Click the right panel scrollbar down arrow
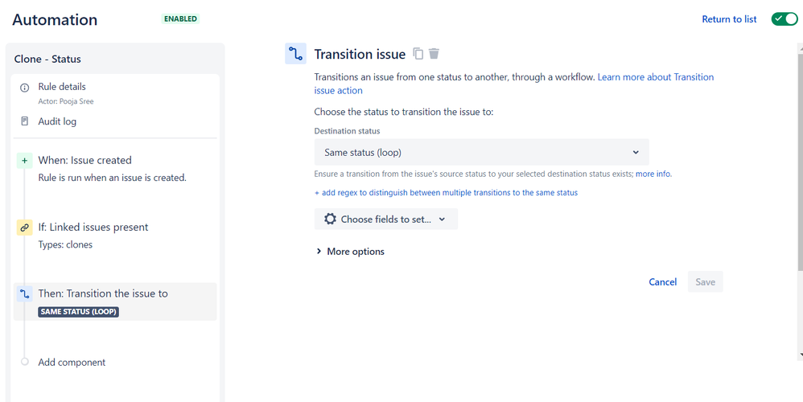The width and height of the screenshot is (803, 402). [x=801, y=355]
